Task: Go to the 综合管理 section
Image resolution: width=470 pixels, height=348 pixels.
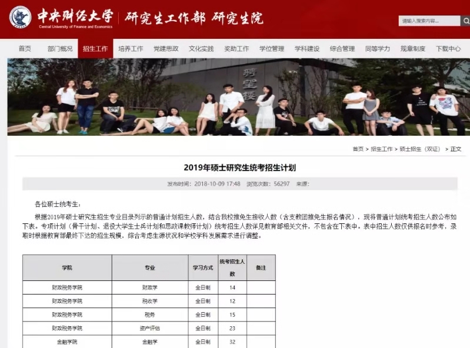Action: 342,49
